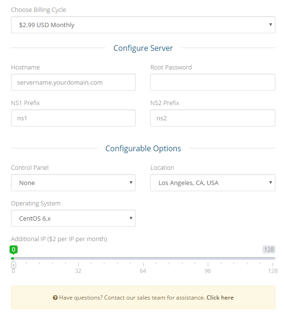284x321 pixels.
Task: Click the green 0 slider value badge
Action: click(x=13, y=250)
